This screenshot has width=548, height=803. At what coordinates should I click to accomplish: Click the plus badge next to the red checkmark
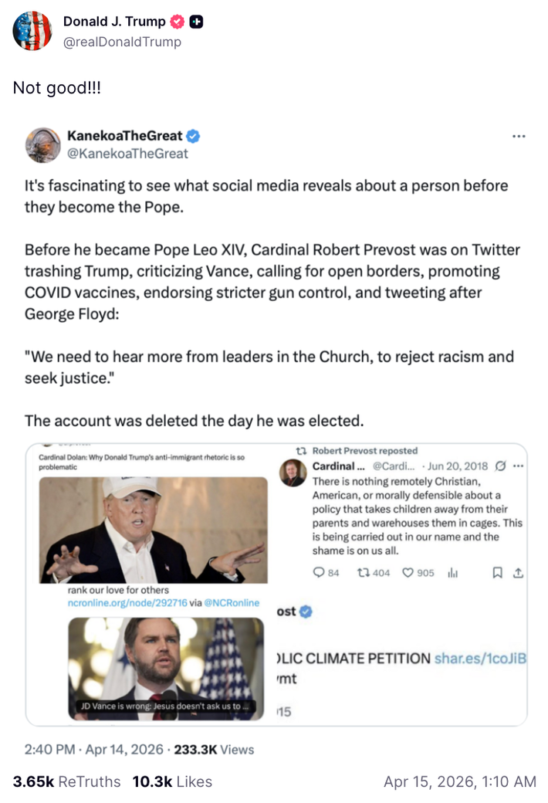point(197,22)
